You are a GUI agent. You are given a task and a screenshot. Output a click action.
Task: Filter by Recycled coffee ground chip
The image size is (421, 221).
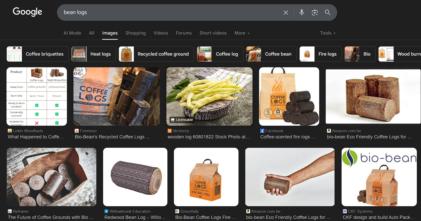156,54
